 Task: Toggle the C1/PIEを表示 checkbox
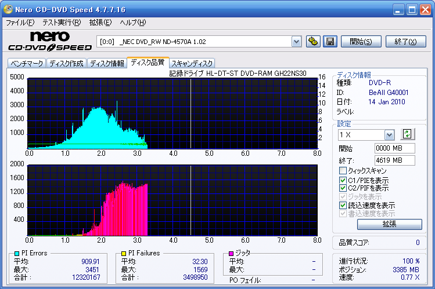[x=343, y=180]
